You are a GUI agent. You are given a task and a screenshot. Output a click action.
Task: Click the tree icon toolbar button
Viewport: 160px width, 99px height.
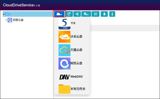(104, 14)
